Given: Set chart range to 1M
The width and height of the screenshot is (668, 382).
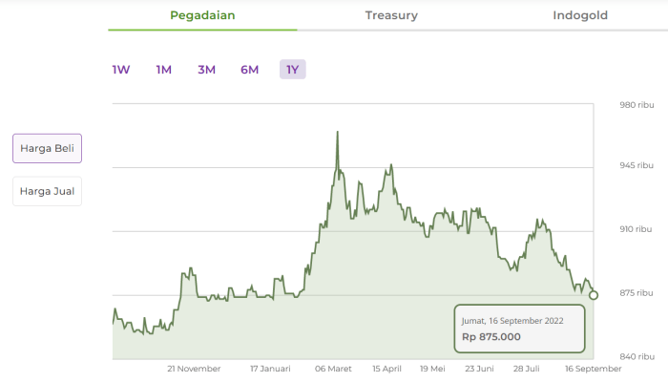Looking at the screenshot, I should tap(163, 70).
